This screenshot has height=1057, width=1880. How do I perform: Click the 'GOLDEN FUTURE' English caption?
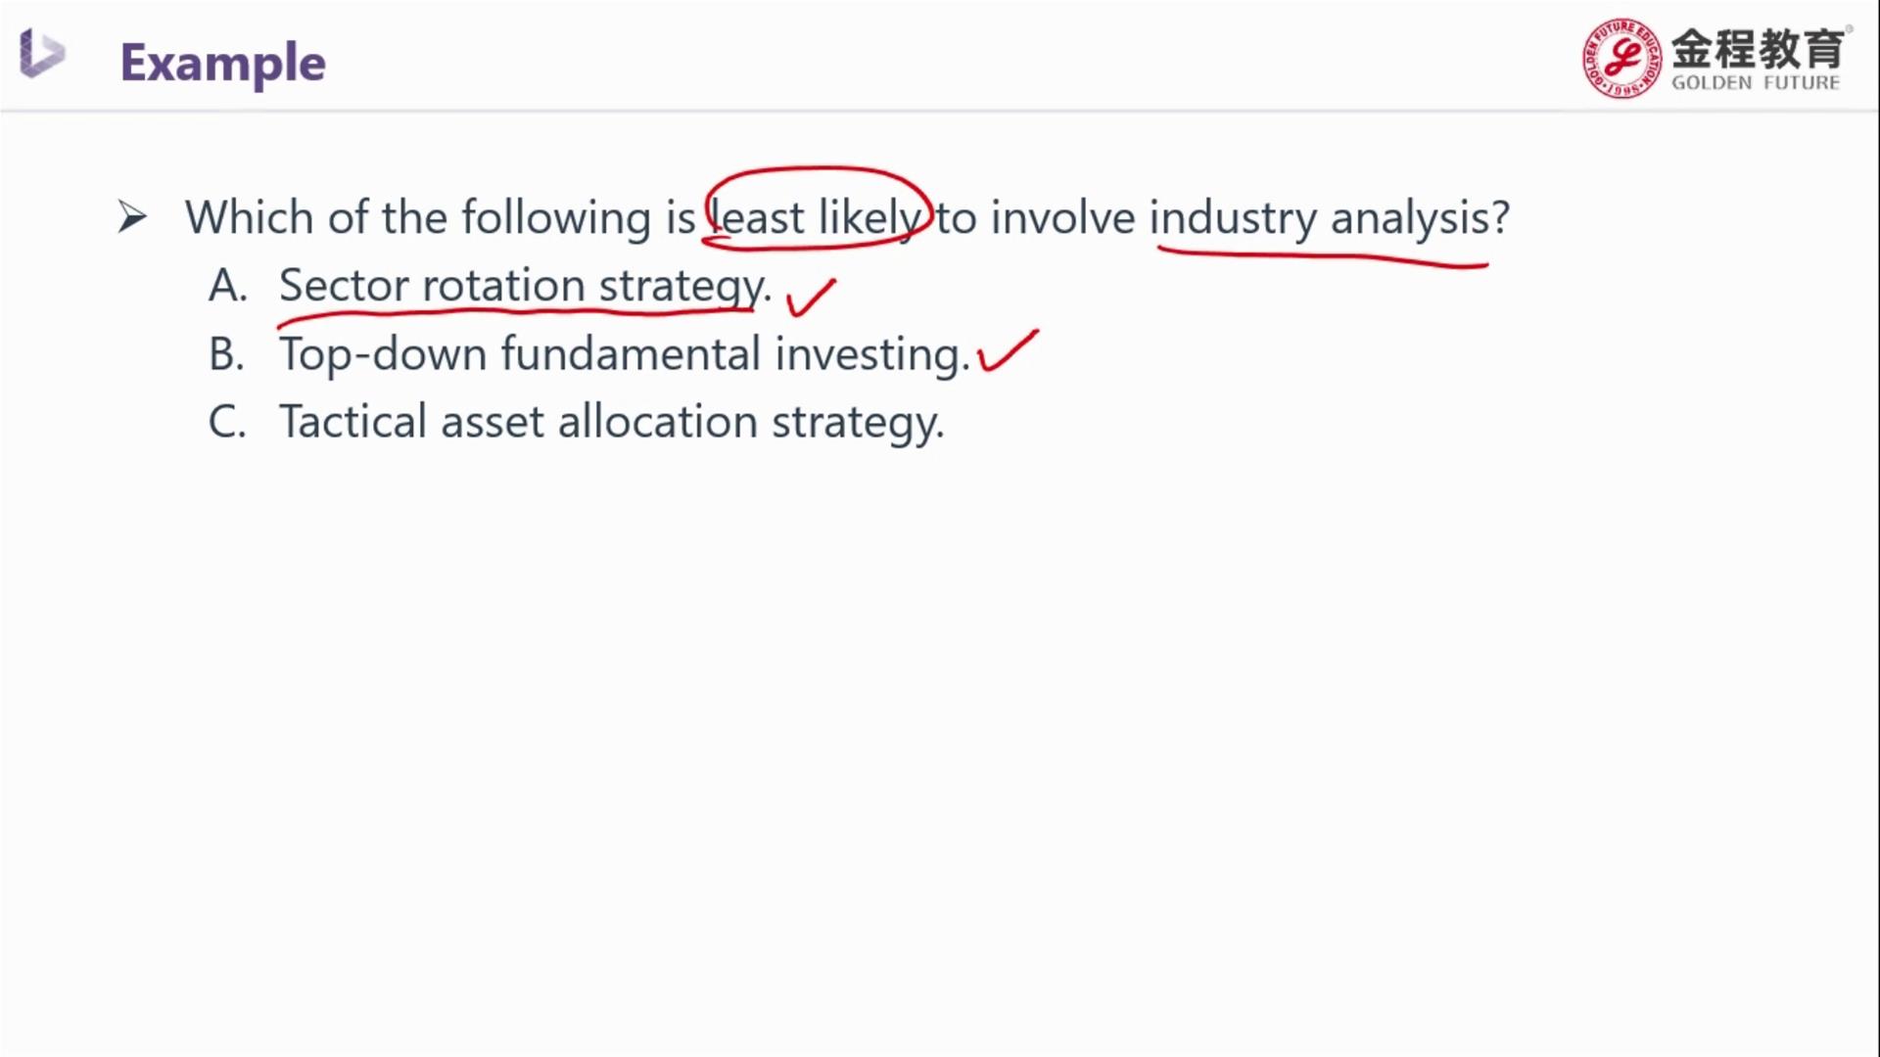pos(1756,83)
